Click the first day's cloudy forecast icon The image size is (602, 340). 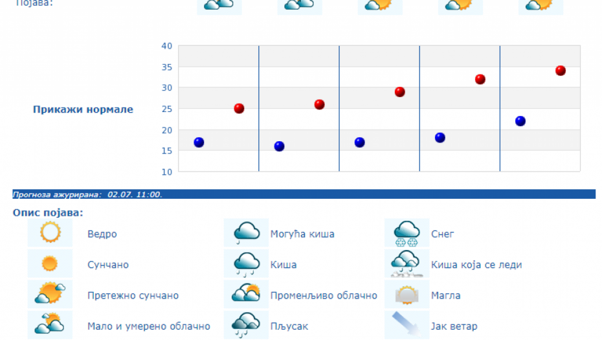coord(219,5)
